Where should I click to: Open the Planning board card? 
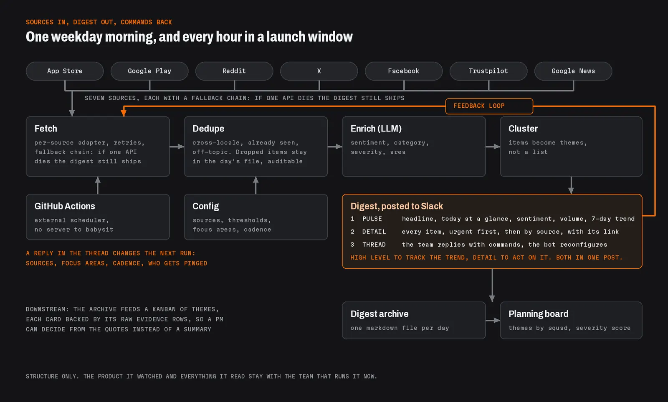[571, 321]
